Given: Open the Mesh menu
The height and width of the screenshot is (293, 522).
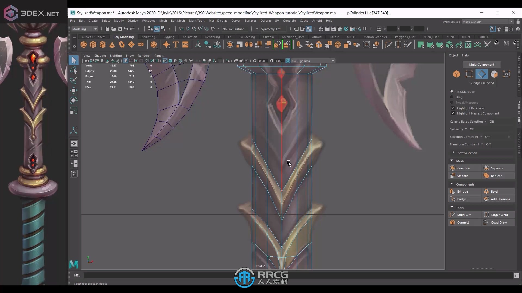Looking at the screenshot, I should pyautogui.click(x=163, y=20).
